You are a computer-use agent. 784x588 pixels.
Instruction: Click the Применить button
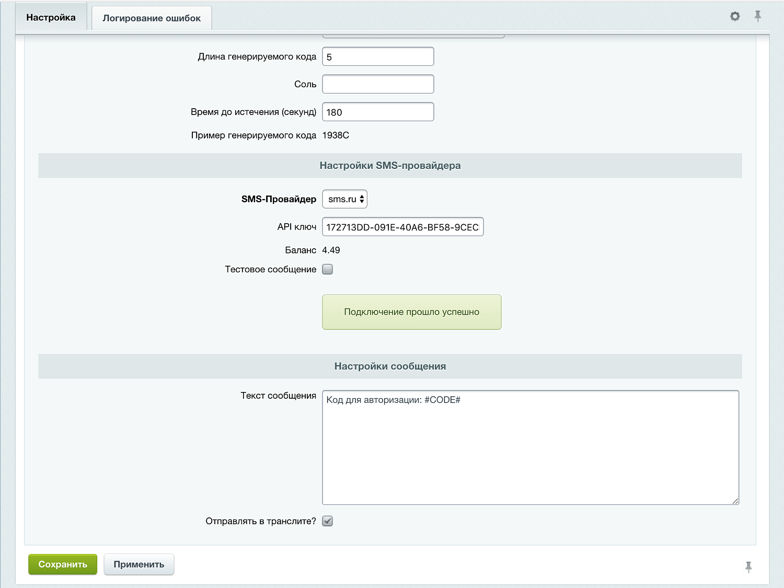[x=139, y=564]
